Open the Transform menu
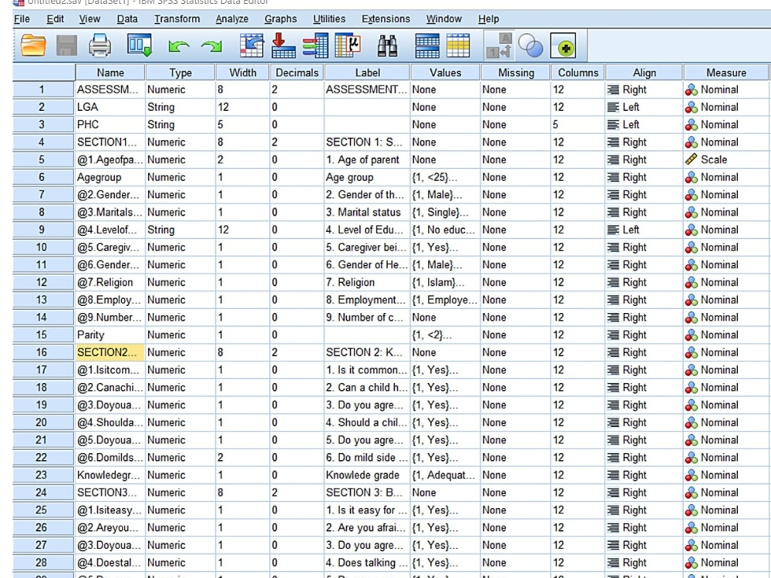The image size is (771, 578). click(177, 18)
